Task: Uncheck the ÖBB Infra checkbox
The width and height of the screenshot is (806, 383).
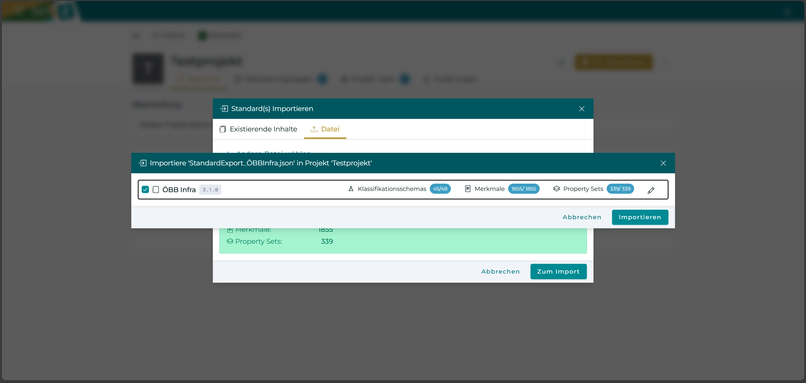Action: [x=145, y=190]
